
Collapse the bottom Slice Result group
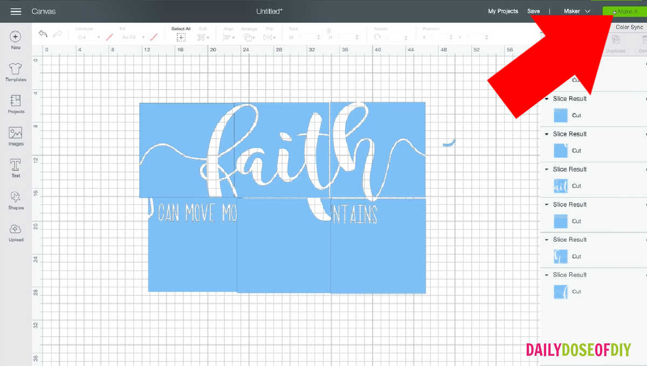[547, 275]
